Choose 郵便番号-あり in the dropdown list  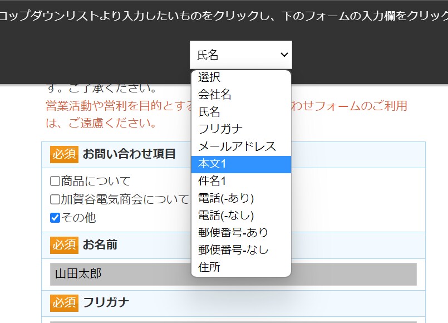coord(241,232)
